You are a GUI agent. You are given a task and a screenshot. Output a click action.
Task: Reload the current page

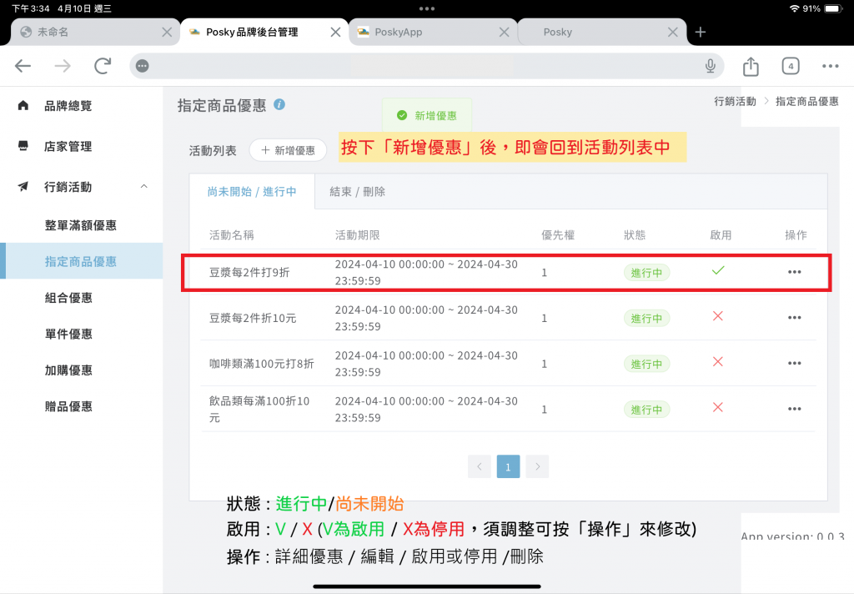click(x=103, y=66)
